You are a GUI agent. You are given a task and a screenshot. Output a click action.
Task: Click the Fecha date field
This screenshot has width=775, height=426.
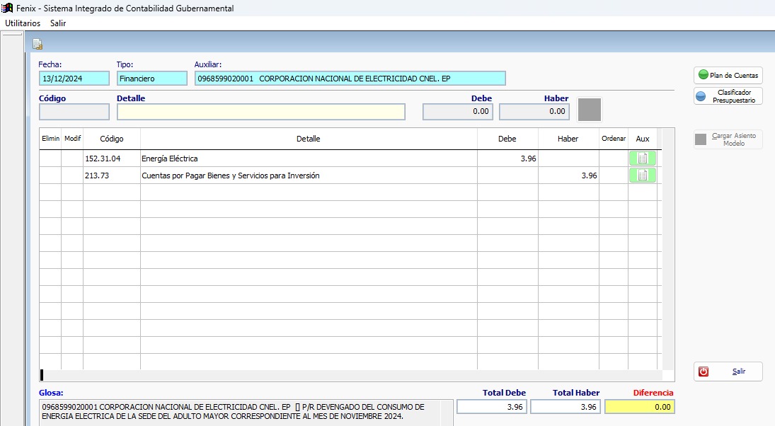coord(74,79)
